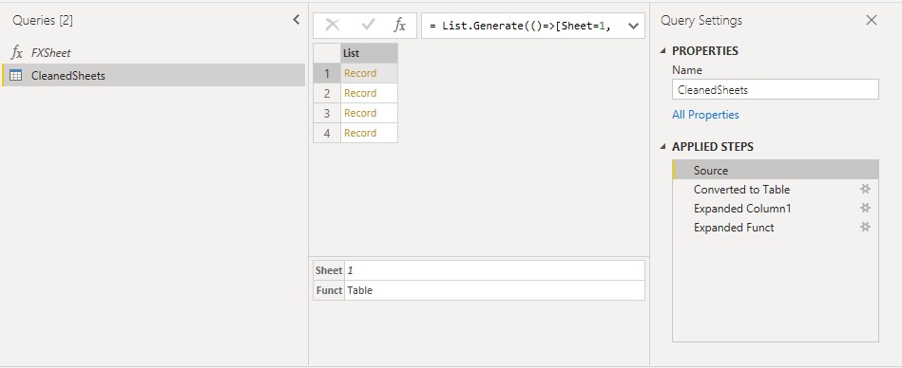Click the List column header
The width and height of the screenshot is (902, 368).
pyautogui.click(x=369, y=53)
